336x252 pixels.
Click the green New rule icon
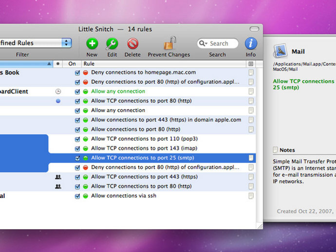[x=92, y=43]
